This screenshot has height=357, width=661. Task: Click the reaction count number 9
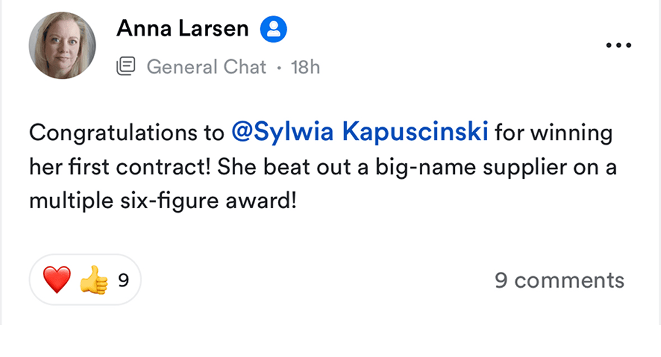123,281
